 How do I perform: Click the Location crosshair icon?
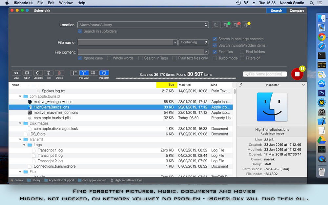click(x=38, y=73)
